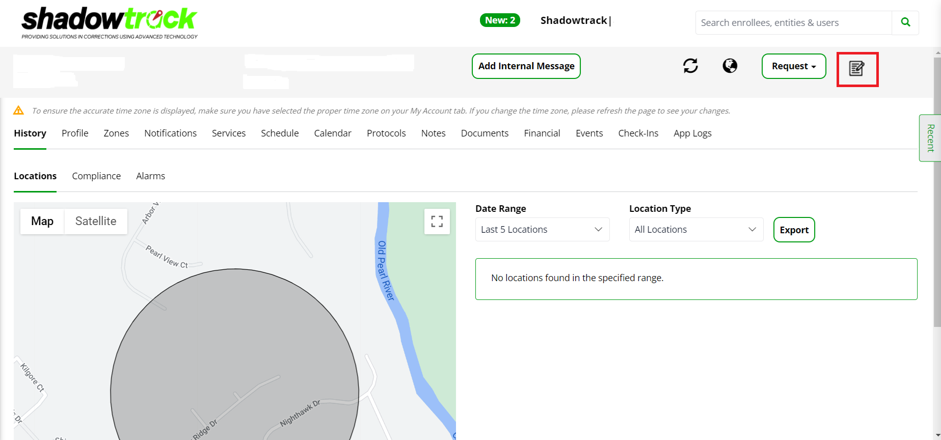Image resolution: width=941 pixels, height=440 pixels.
Task: Open the App Logs tab
Action: pos(692,133)
